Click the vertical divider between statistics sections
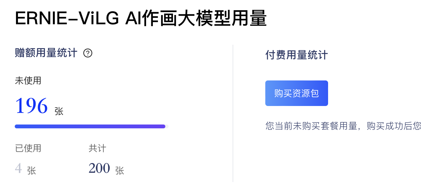421x189 pixels. (233, 113)
